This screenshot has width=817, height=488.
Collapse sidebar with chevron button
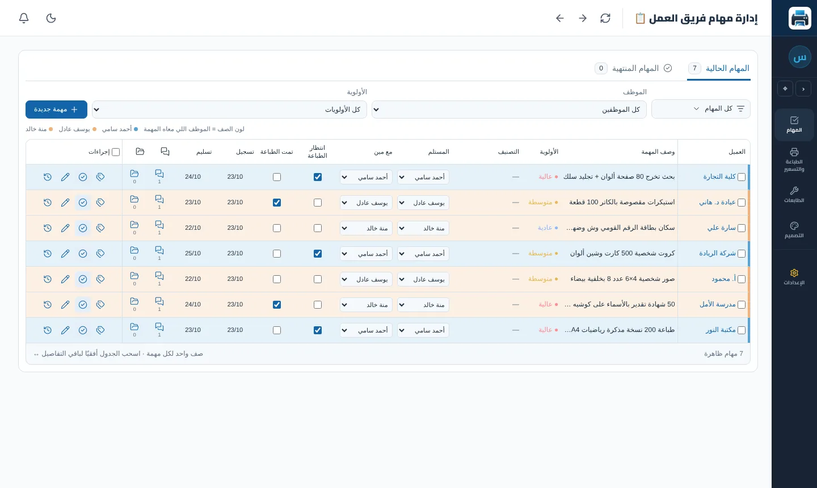pos(803,89)
